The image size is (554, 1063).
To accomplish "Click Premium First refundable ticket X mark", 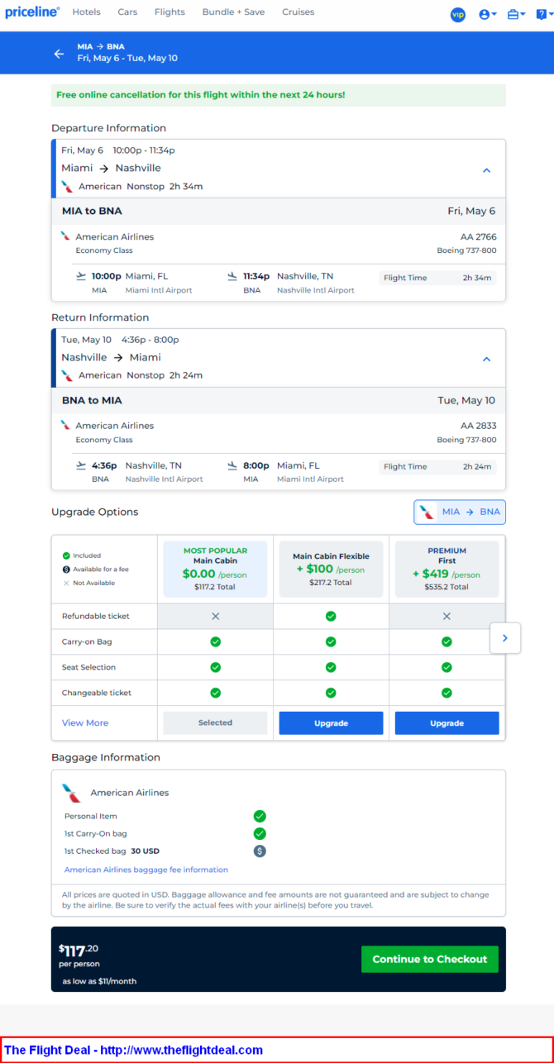I will point(447,616).
